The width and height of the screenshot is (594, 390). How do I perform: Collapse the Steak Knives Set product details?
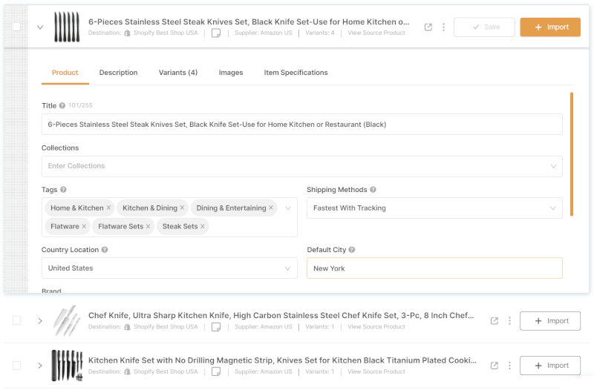click(x=40, y=27)
